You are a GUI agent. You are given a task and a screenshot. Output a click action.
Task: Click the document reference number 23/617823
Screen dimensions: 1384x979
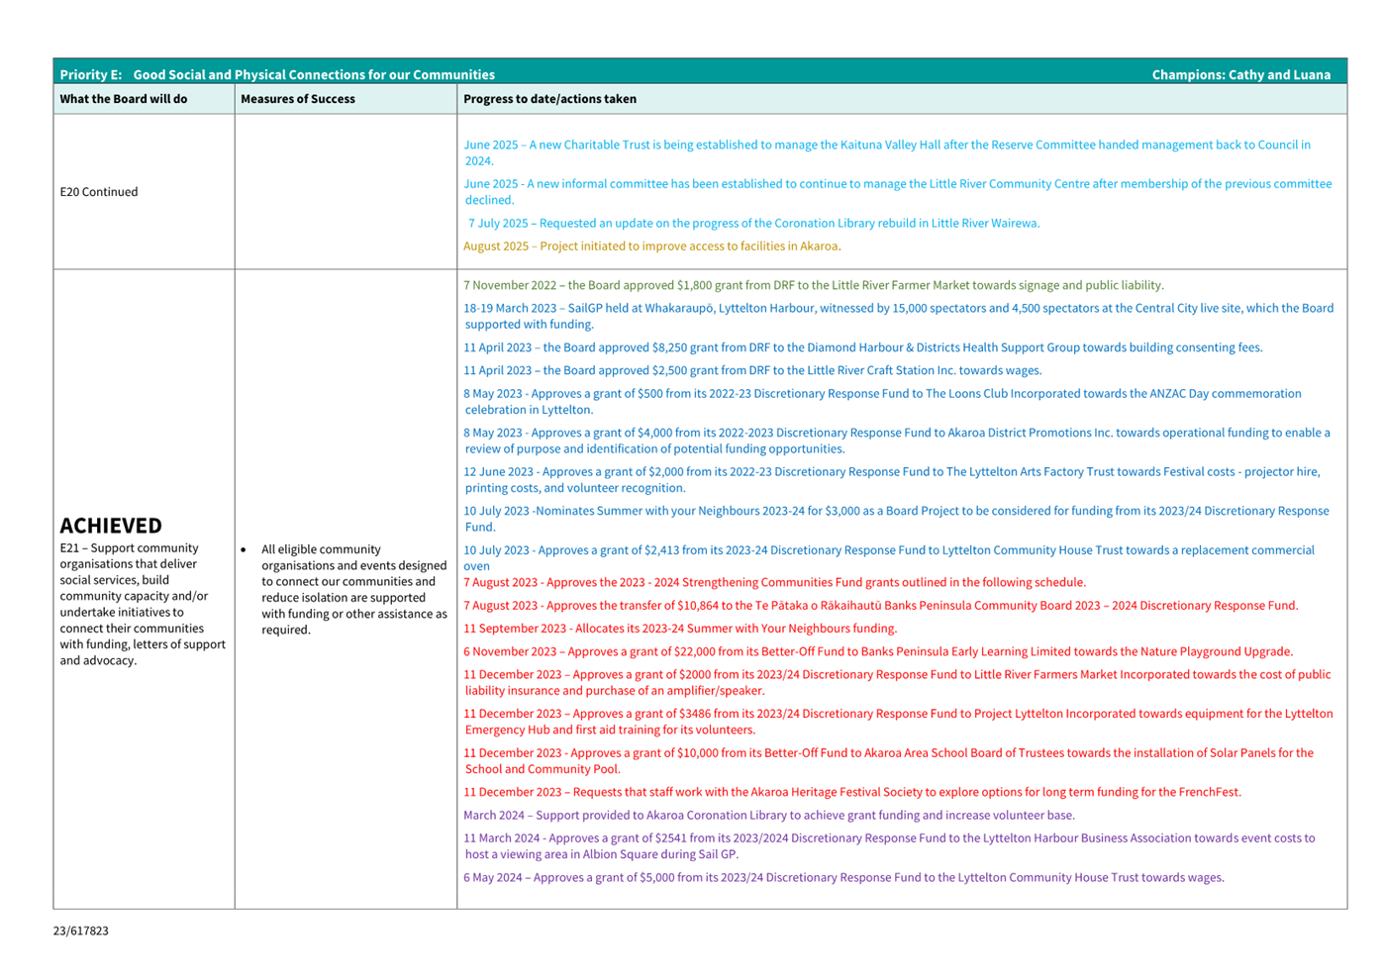pyautogui.click(x=81, y=931)
